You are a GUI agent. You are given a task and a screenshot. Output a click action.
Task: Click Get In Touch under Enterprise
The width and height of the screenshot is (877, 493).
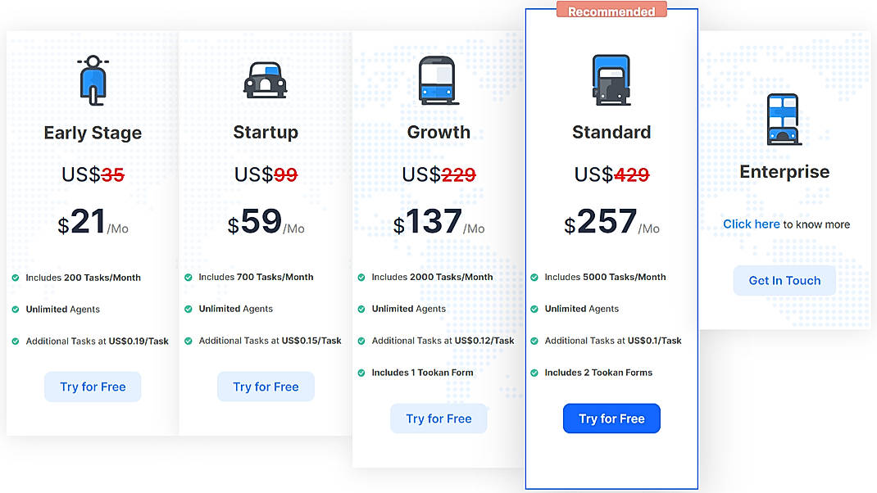click(x=784, y=280)
